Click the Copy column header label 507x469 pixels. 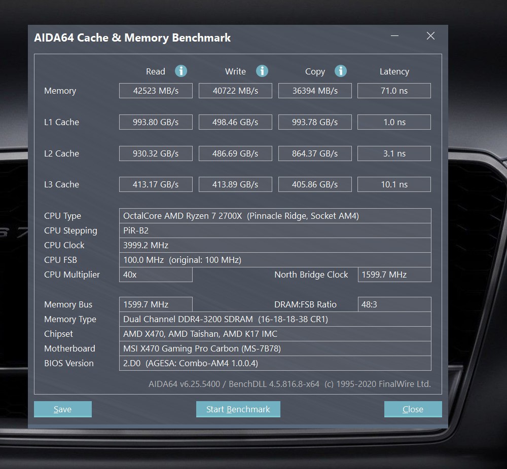click(x=315, y=72)
